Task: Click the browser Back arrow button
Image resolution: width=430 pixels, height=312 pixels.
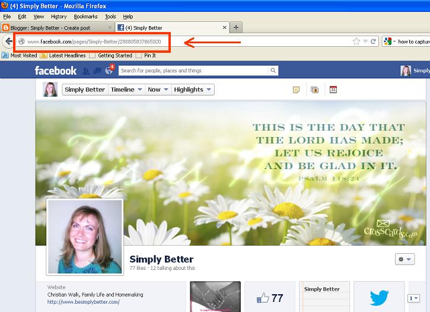Action: [8, 42]
